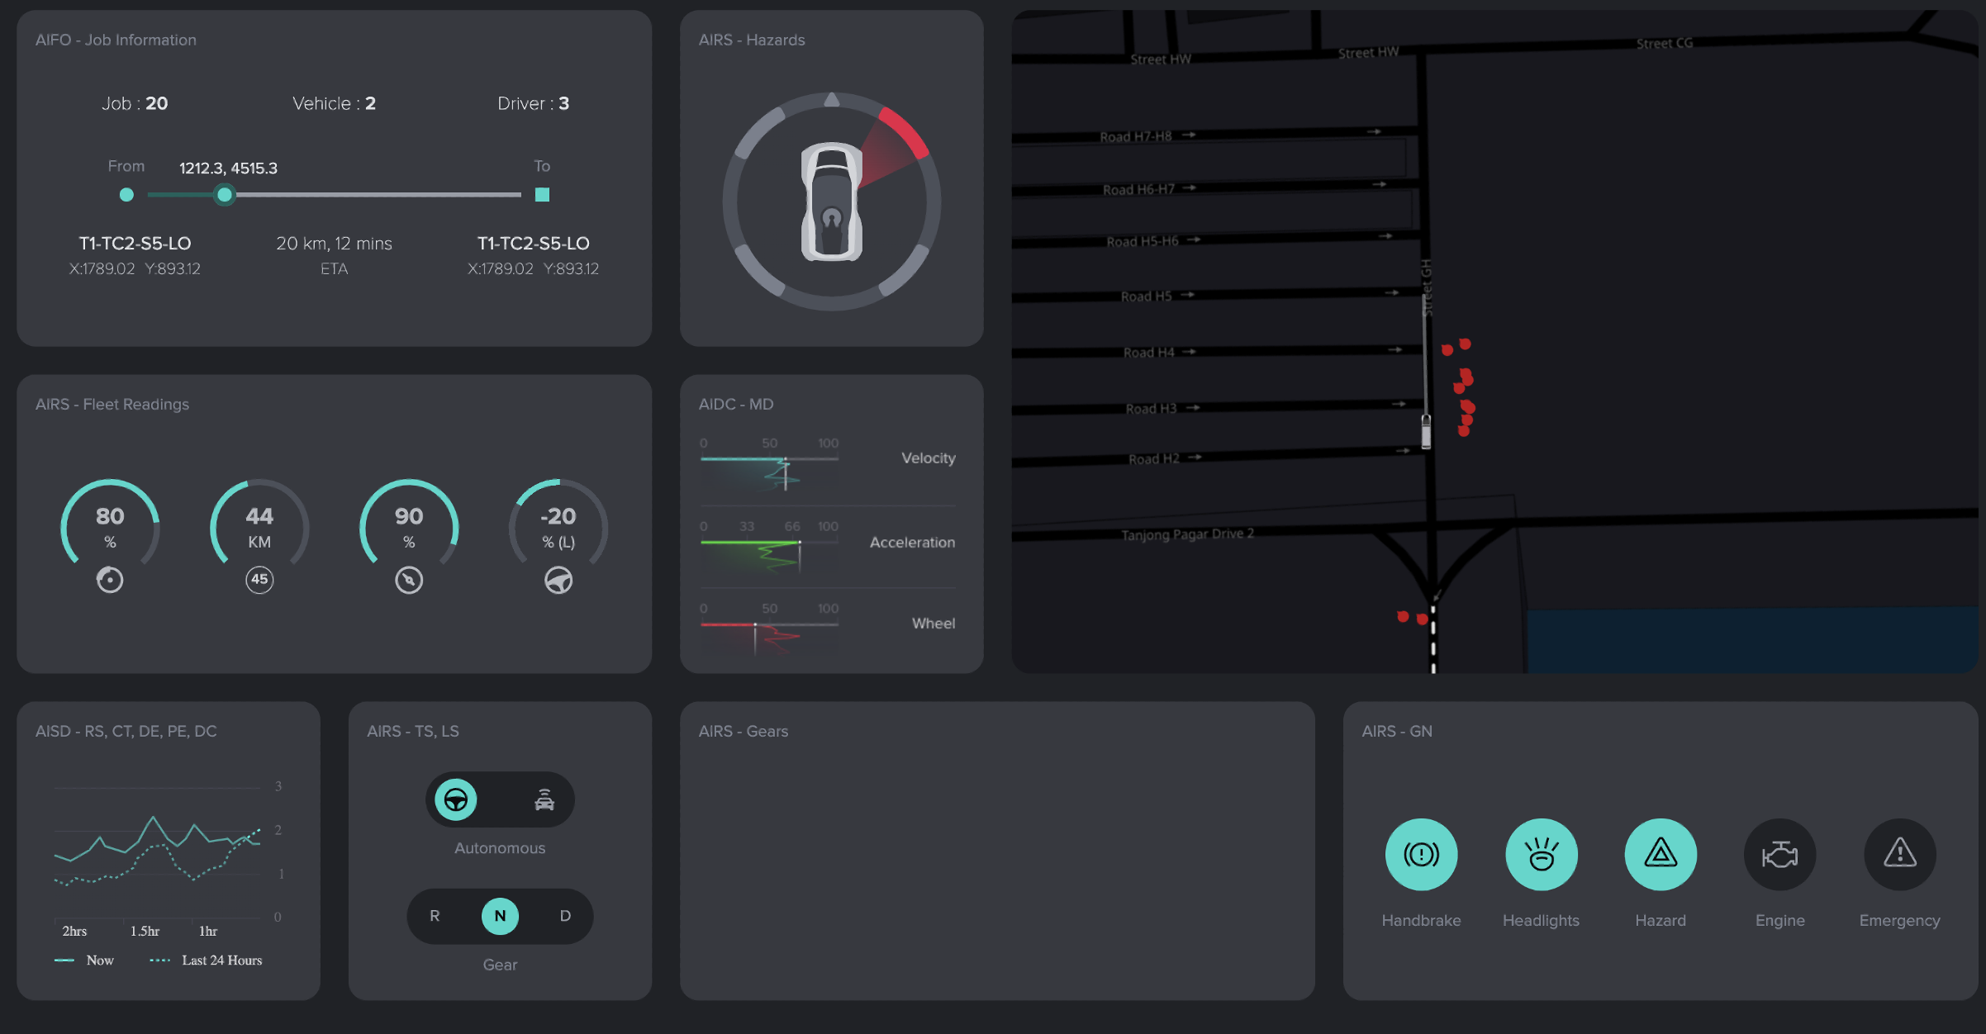1986x1034 pixels.
Task: Activate the Engine warning button
Action: click(1779, 854)
